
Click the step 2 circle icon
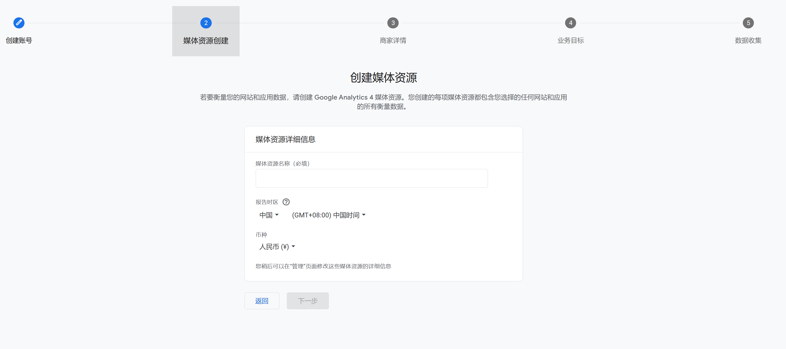206,23
